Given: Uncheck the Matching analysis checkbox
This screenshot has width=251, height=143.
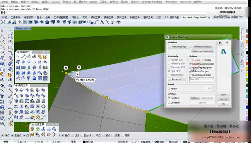Looking at the screenshot, I should click(169, 98).
